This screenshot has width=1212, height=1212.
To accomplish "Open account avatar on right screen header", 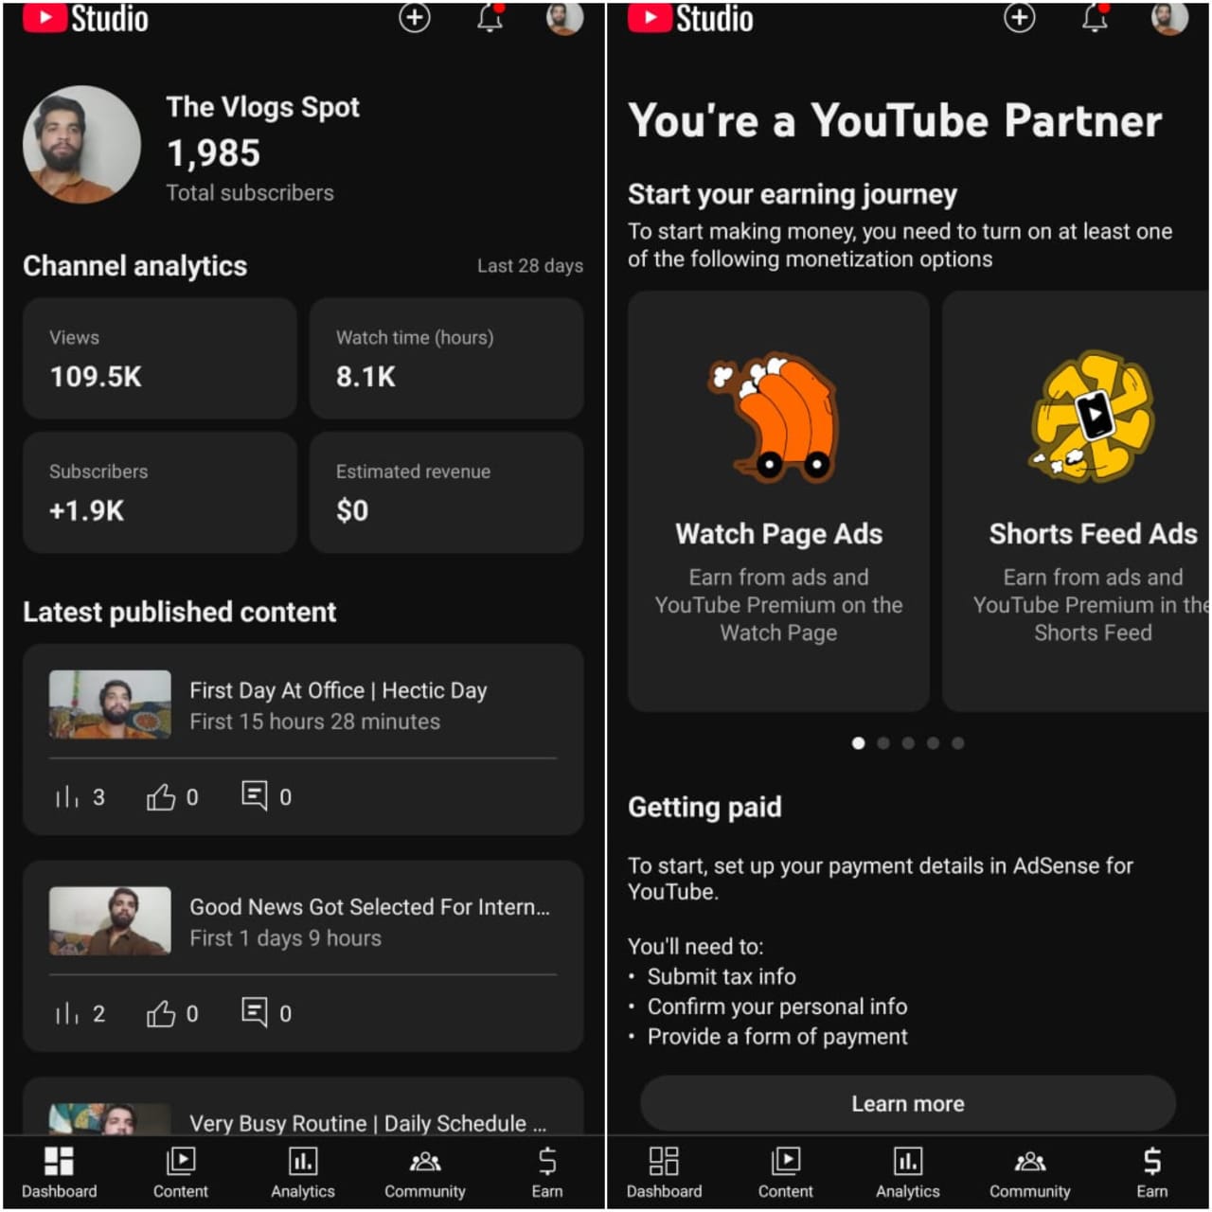I will pyautogui.click(x=1169, y=17).
